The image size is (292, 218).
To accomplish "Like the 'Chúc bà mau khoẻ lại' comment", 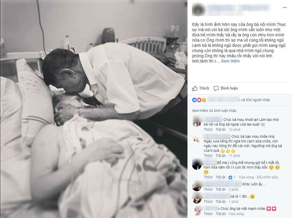I will (208, 129).
